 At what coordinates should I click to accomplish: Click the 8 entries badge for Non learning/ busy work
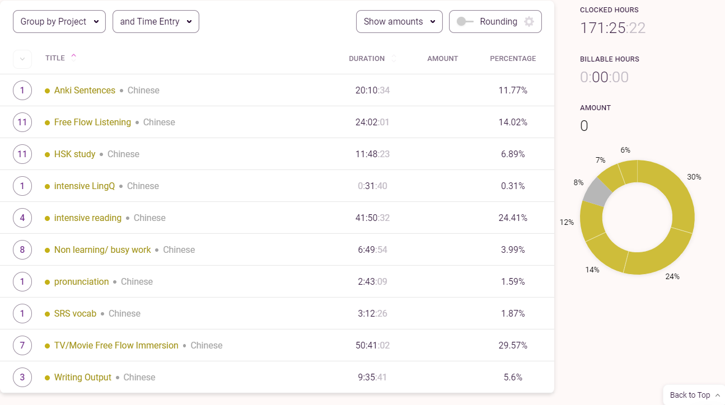click(22, 250)
